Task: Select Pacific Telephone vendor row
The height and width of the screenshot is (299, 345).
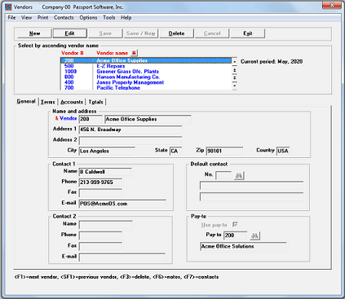Action: (146, 87)
